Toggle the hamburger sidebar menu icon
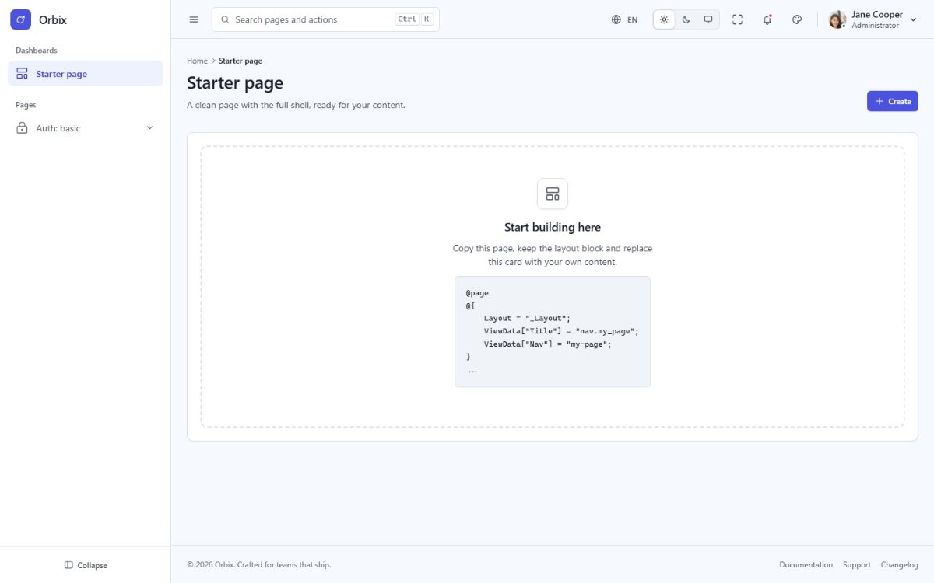 [194, 19]
